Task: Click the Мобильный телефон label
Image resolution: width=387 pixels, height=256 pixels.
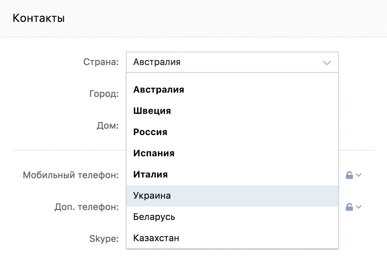Action: [x=71, y=175]
